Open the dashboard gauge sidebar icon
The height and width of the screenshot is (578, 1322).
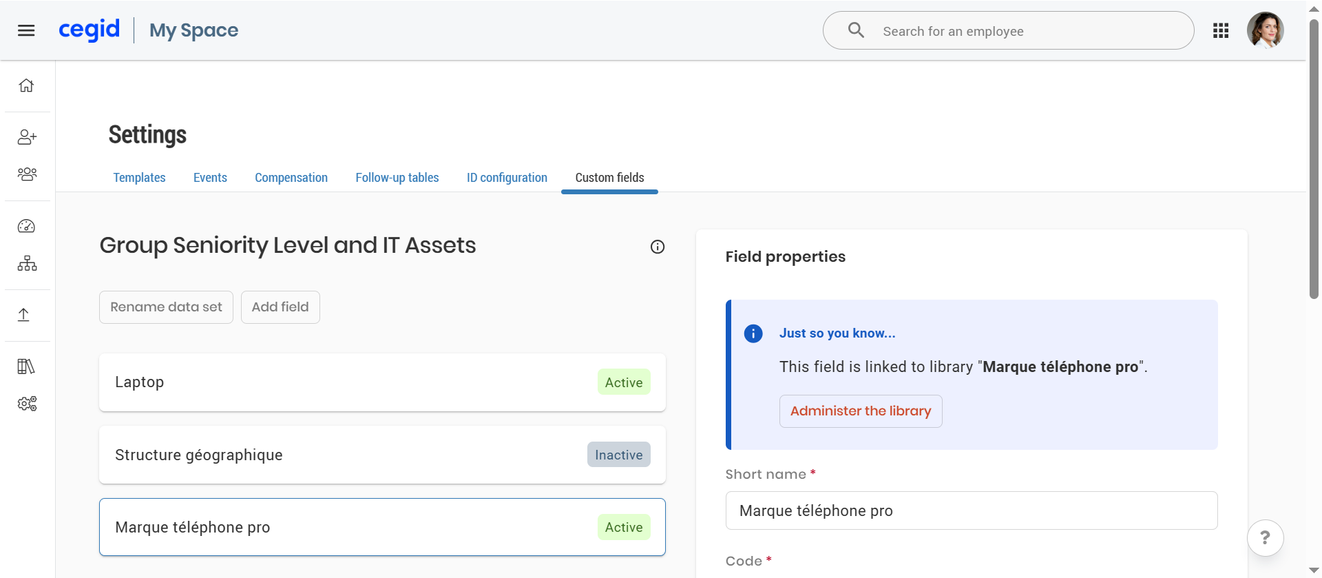pyautogui.click(x=26, y=226)
